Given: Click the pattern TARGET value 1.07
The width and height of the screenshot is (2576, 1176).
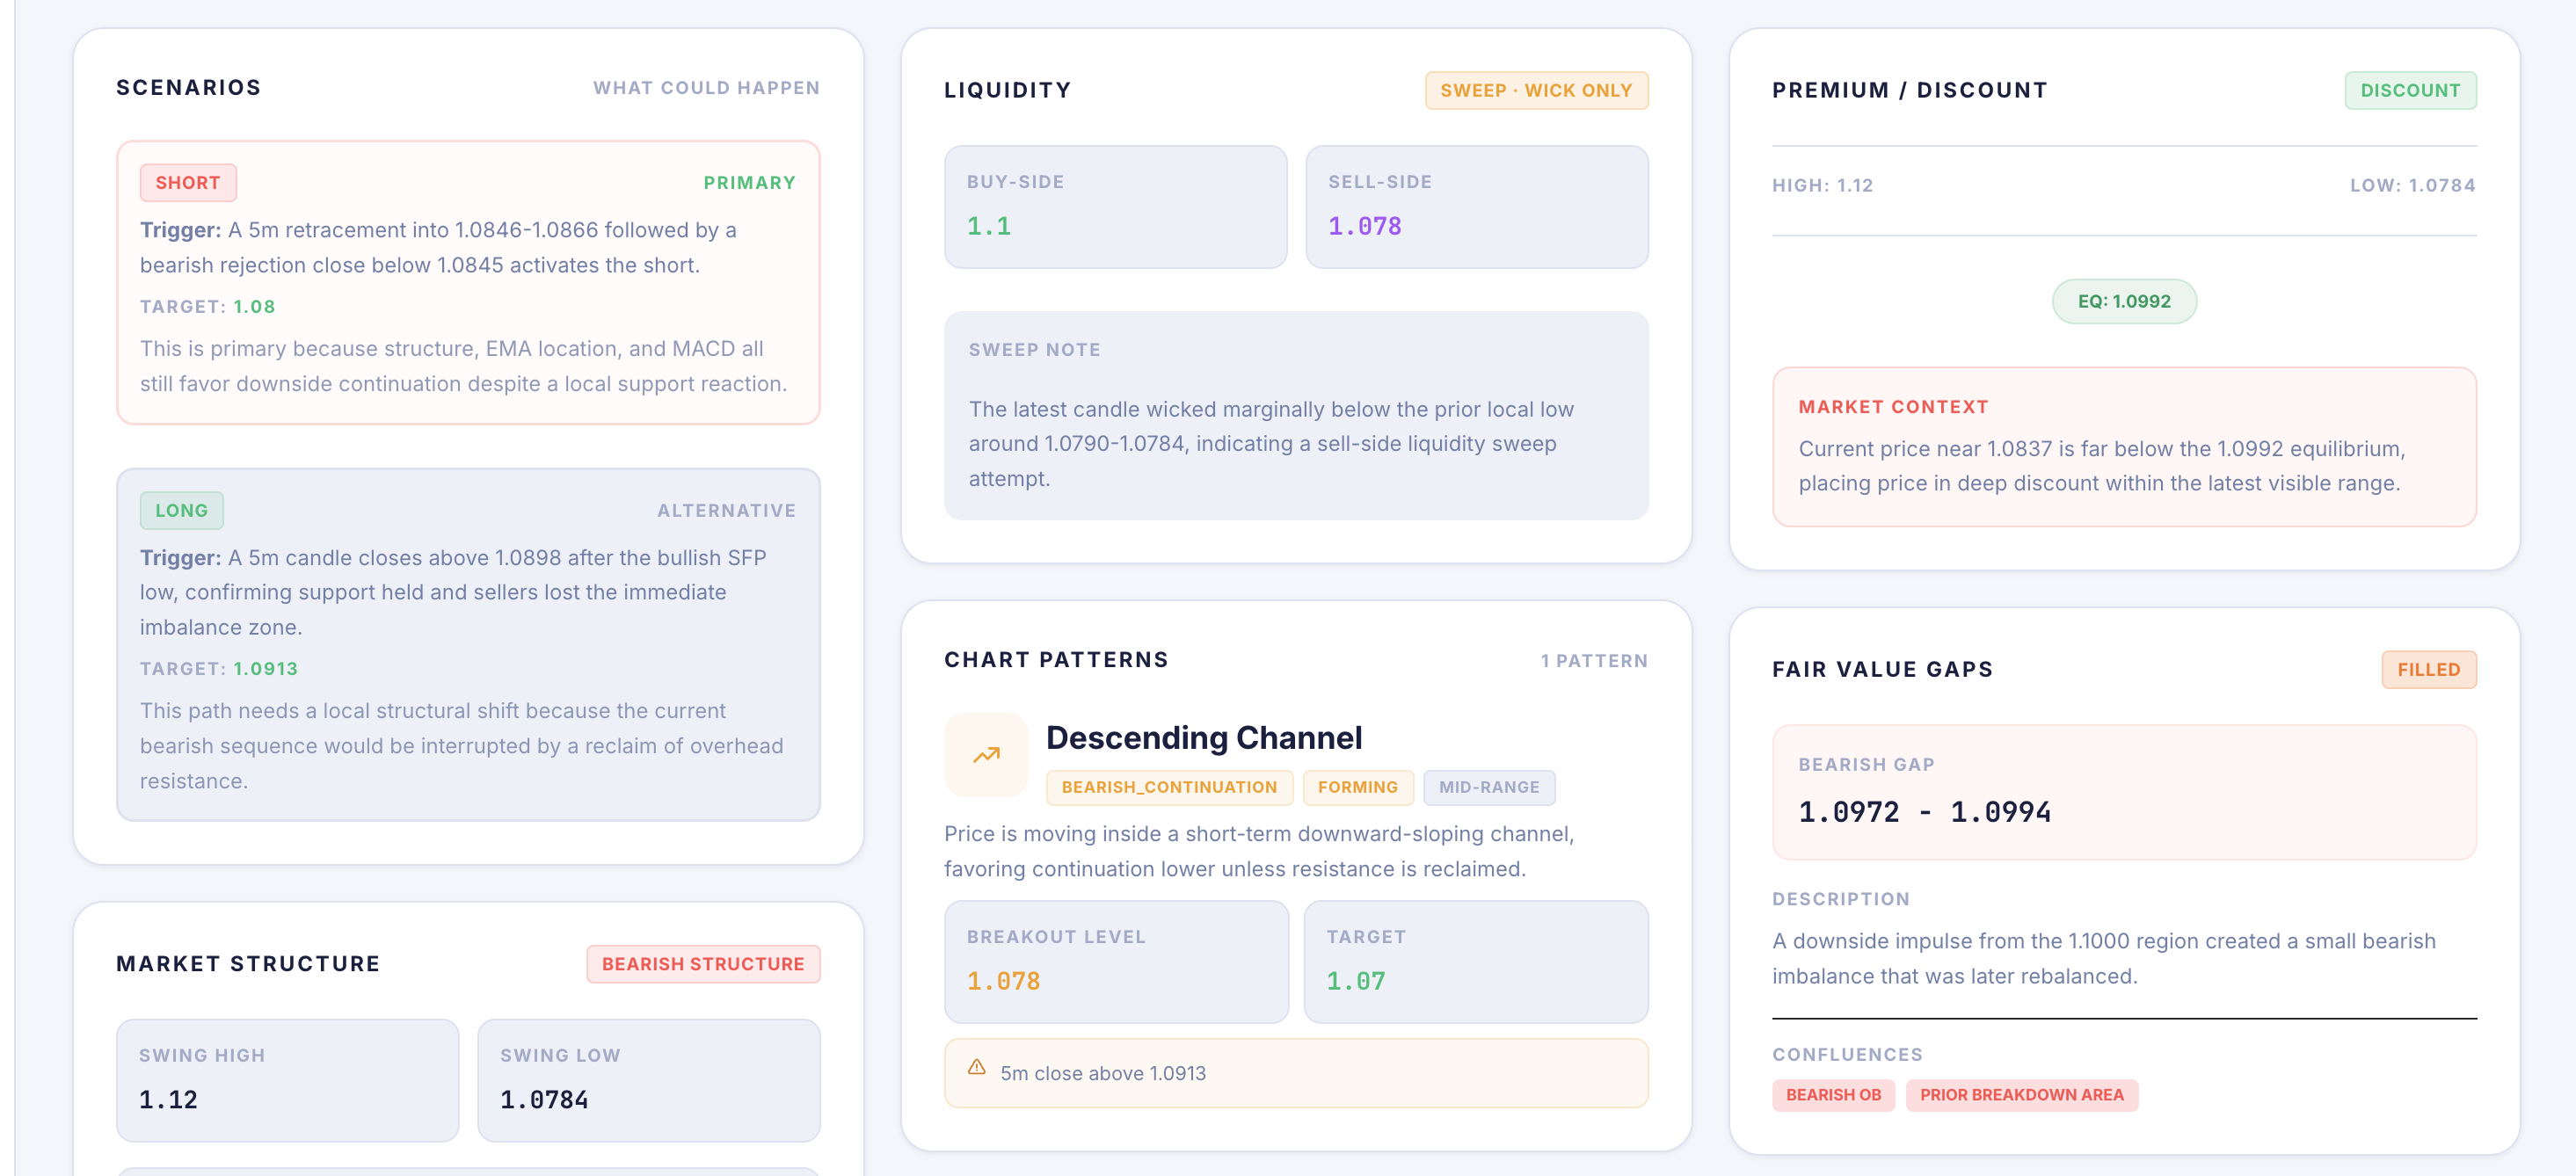Looking at the screenshot, I should (1355, 981).
